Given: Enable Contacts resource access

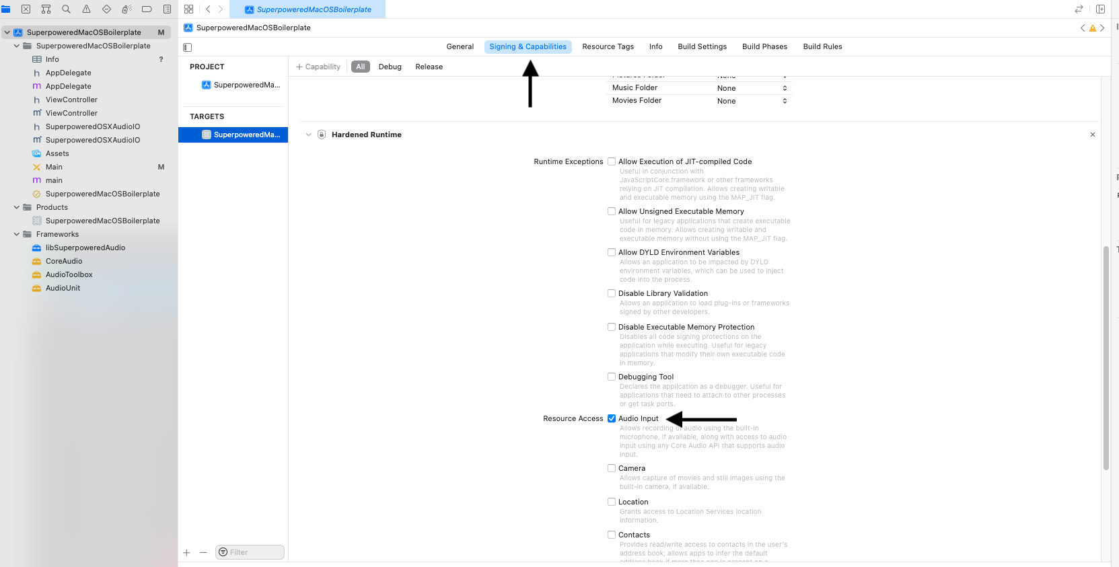Looking at the screenshot, I should click(612, 535).
